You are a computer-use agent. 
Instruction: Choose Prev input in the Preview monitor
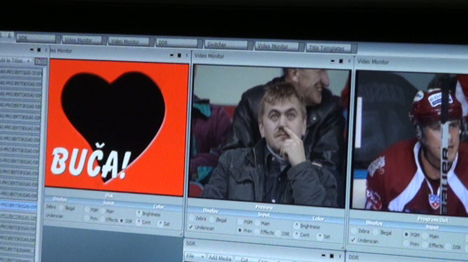point(240,230)
